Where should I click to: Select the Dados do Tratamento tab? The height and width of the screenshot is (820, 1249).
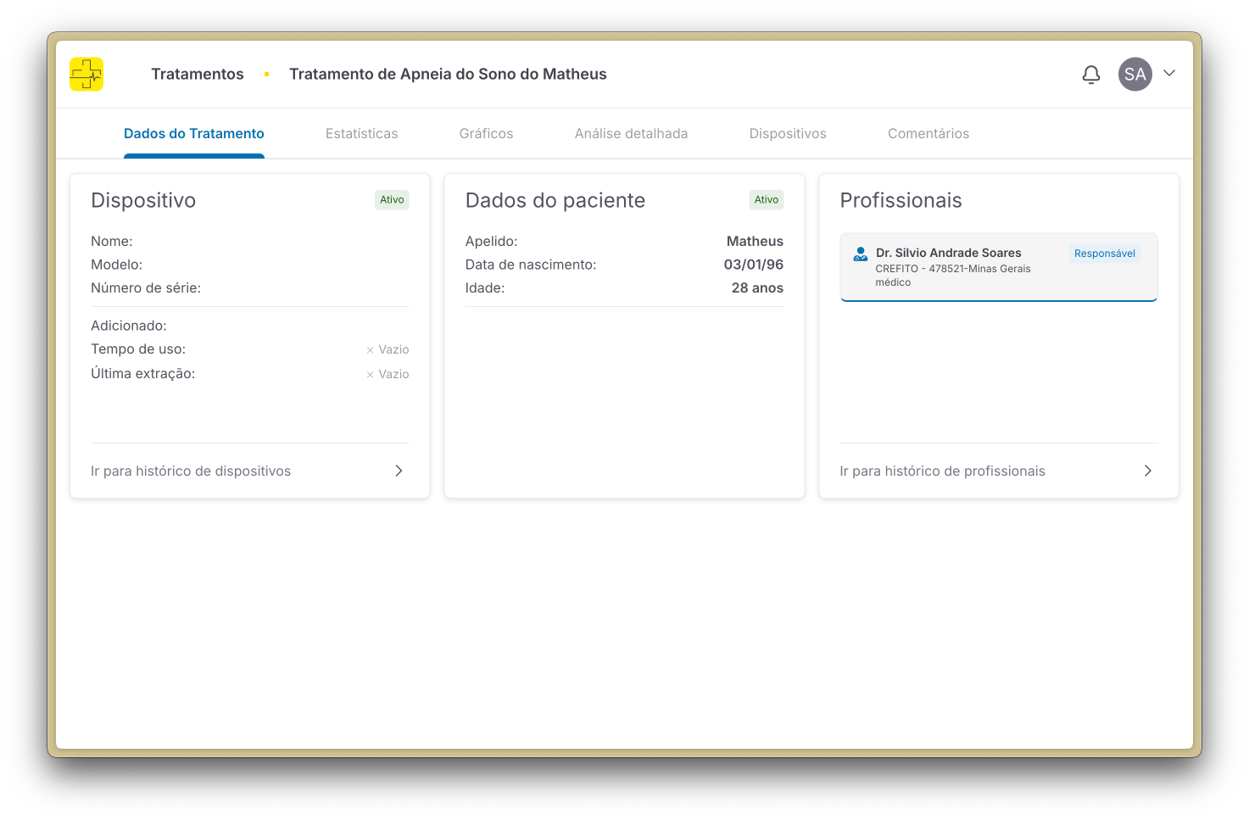pyautogui.click(x=194, y=134)
